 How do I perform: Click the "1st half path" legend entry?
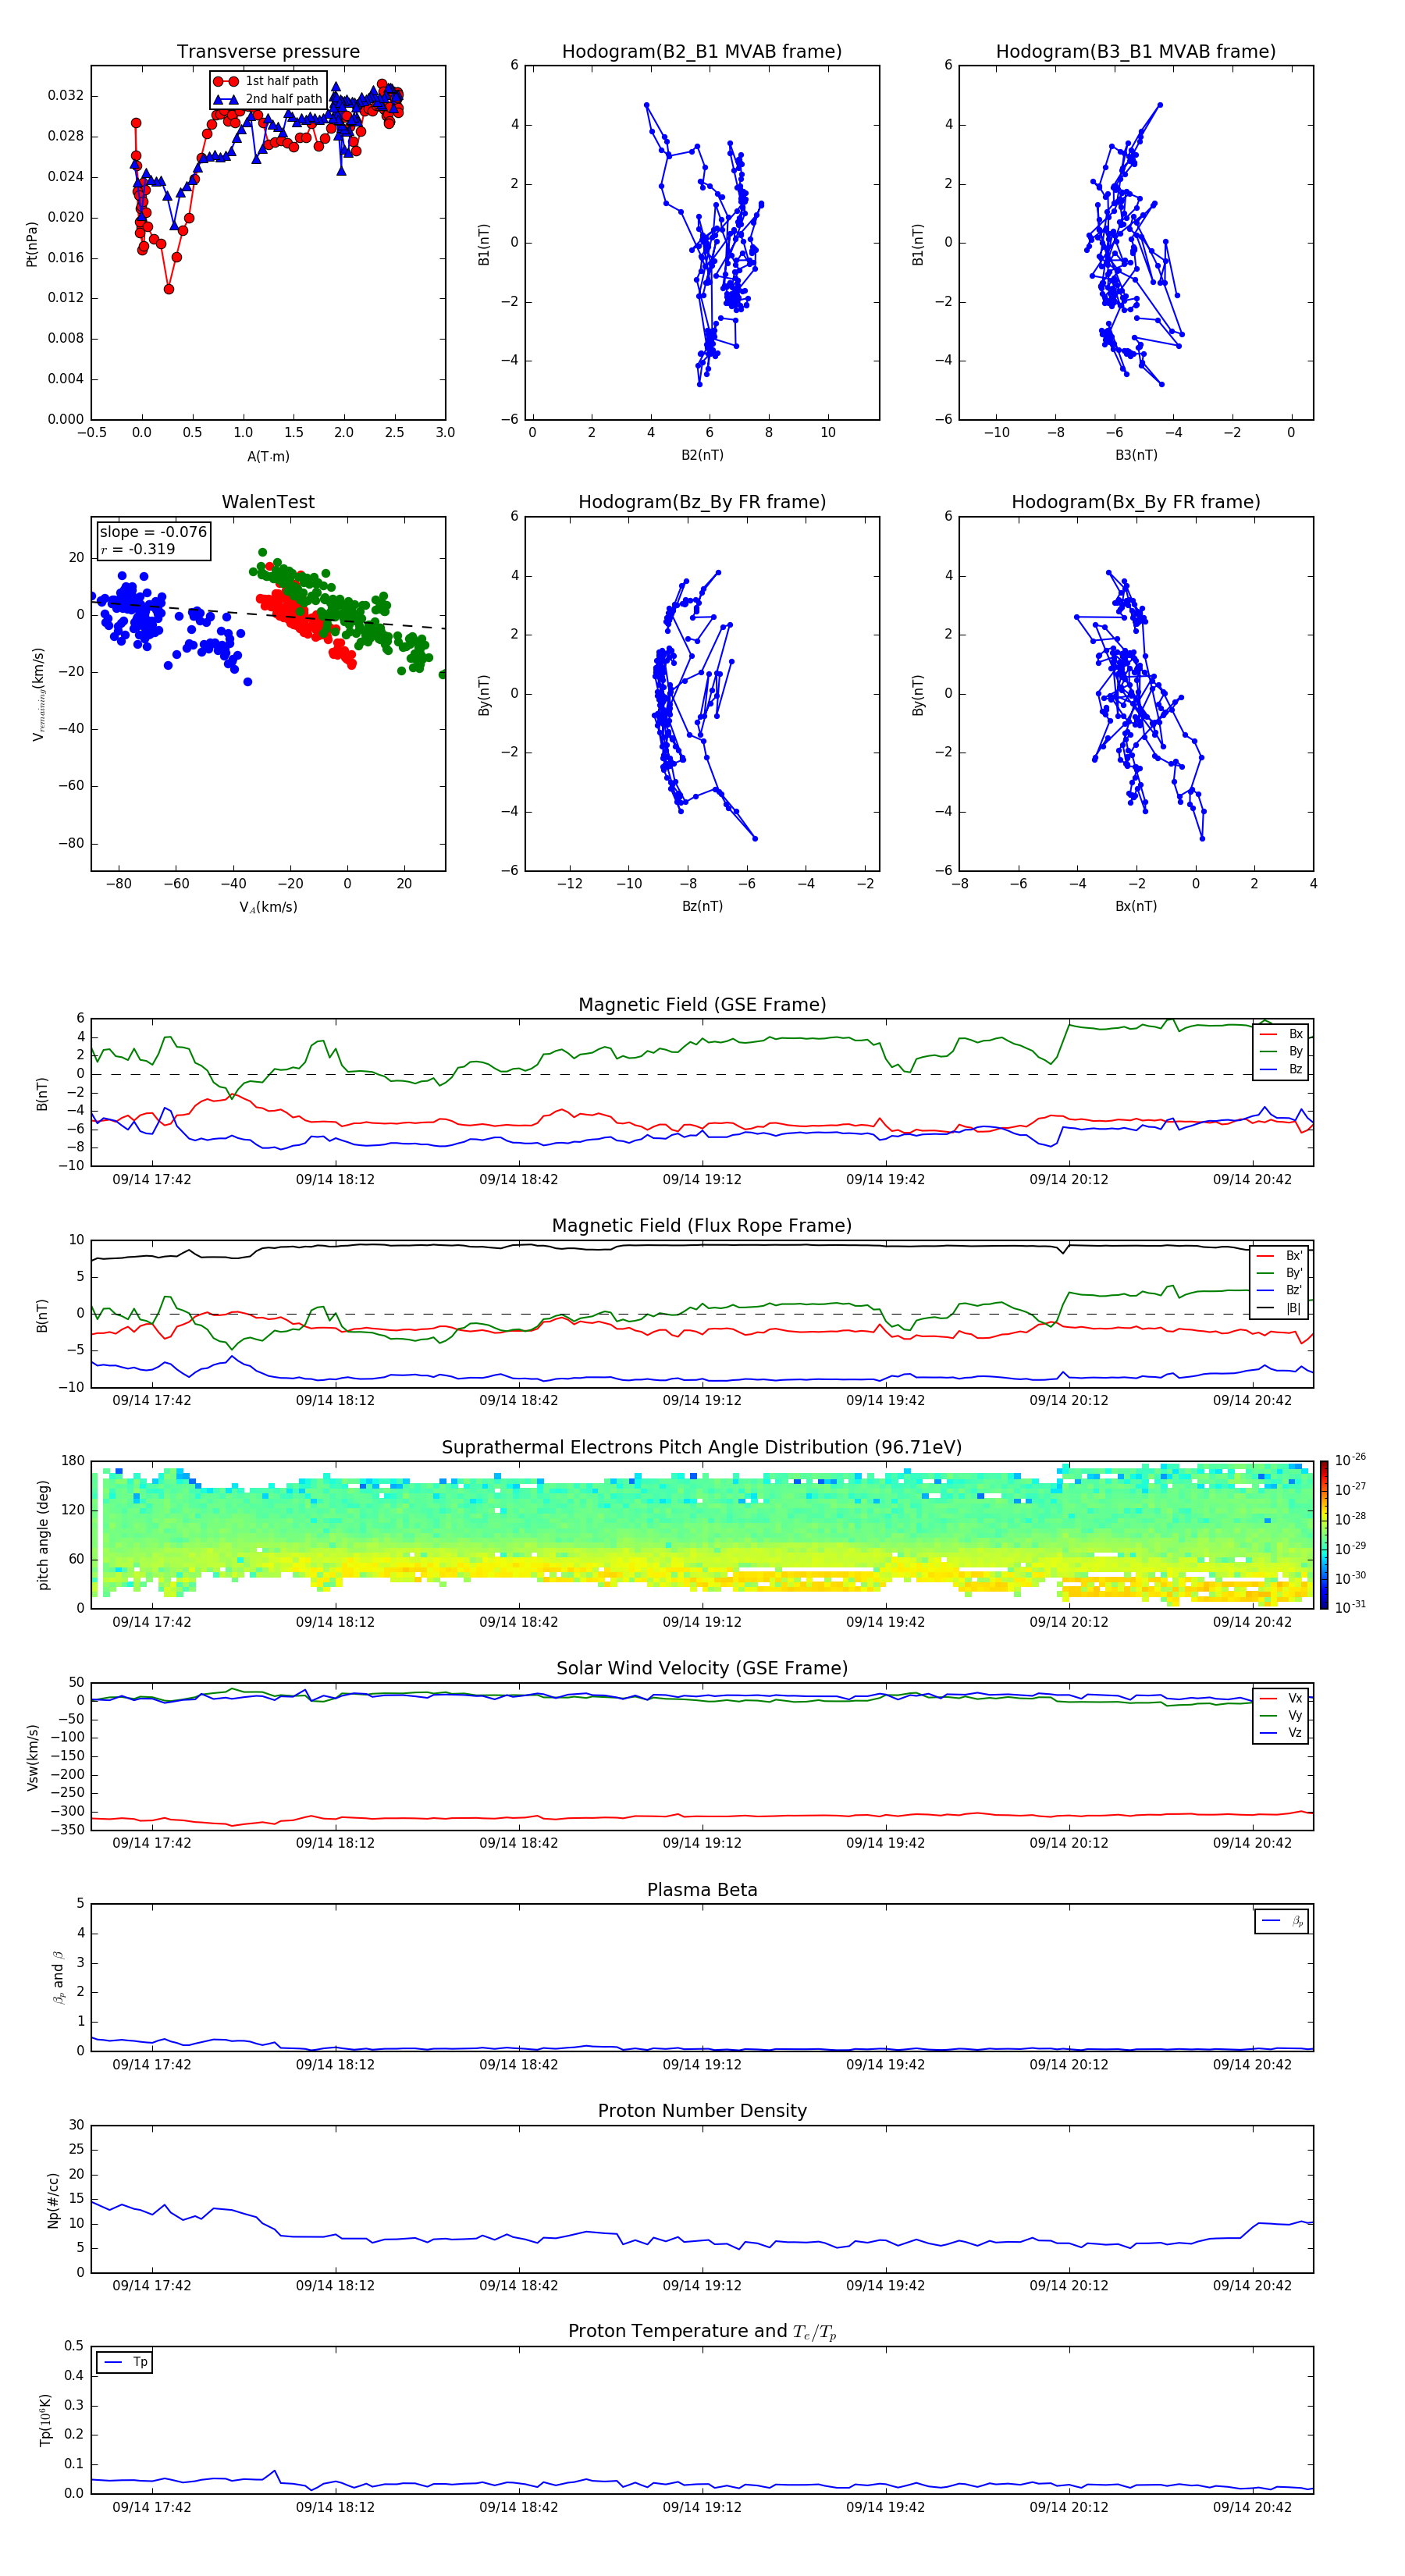[267, 81]
